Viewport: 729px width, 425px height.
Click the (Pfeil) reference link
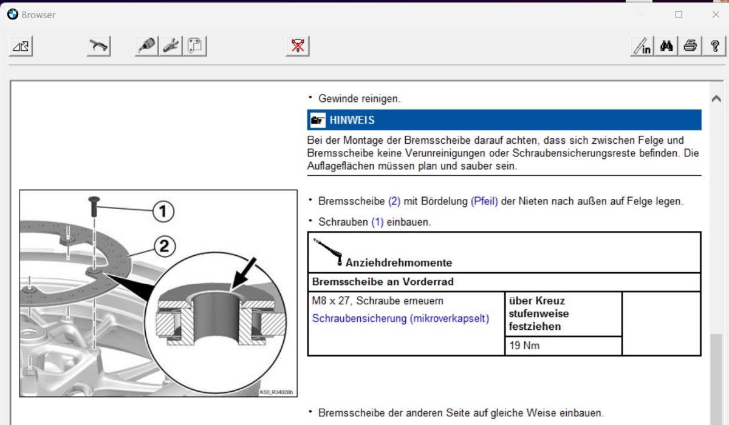tap(484, 201)
